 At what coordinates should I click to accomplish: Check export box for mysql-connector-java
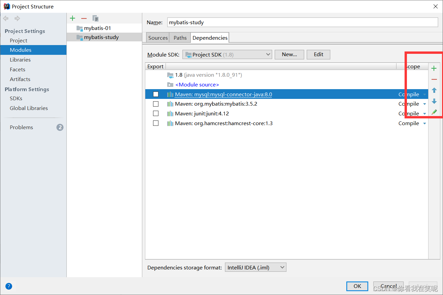(156, 94)
